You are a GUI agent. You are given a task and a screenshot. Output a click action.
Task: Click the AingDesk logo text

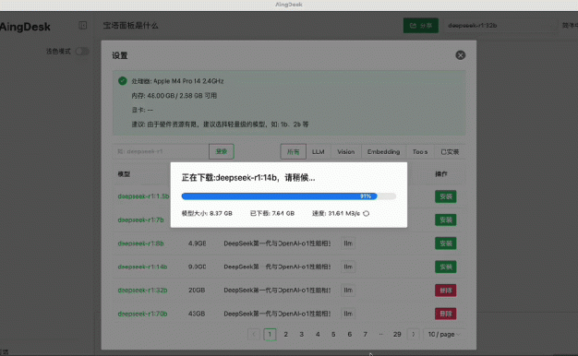click(25, 27)
